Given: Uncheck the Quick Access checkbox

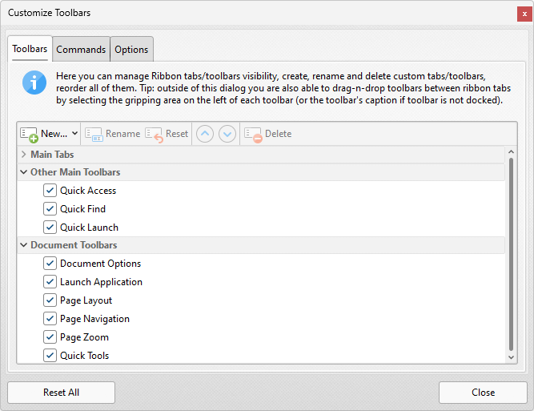Looking at the screenshot, I should (50, 190).
